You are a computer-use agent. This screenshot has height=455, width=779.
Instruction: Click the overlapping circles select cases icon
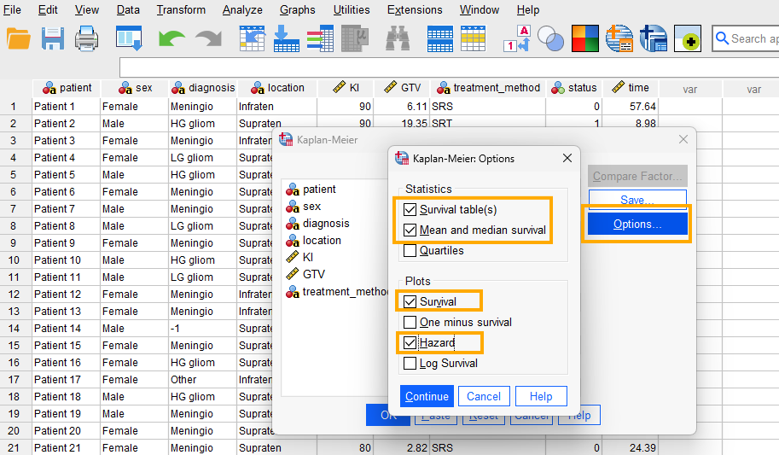click(x=551, y=38)
